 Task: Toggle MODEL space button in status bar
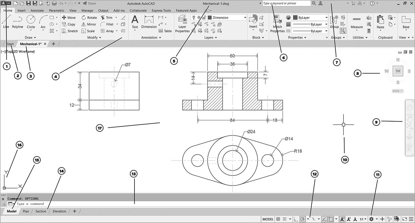coord(268,219)
